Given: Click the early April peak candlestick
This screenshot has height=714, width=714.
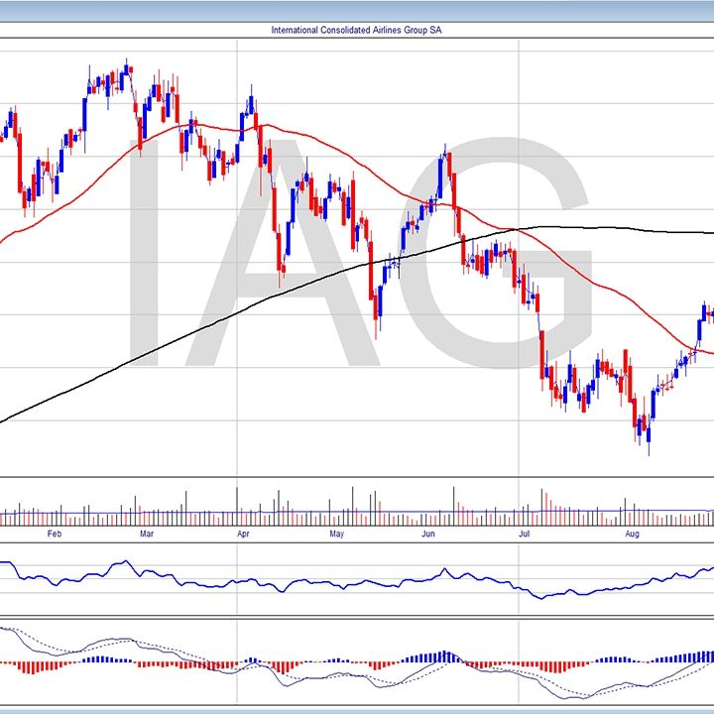Looking at the screenshot, I should coord(252,103).
